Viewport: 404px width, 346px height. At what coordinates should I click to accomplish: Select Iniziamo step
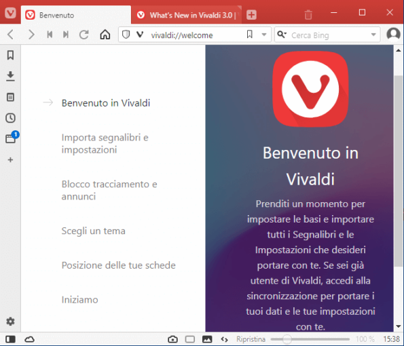click(79, 300)
